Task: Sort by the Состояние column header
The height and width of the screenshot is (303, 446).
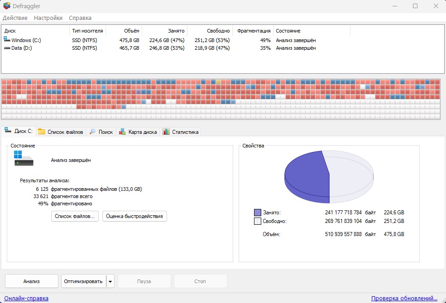Action: pyautogui.click(x=312, y=31)
